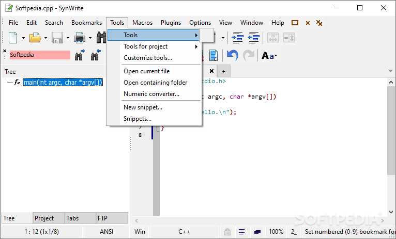Viewport: 396px width, 239px height.
Task: Click the brown rectangle window icon in the menu bar
Action: 295,23
